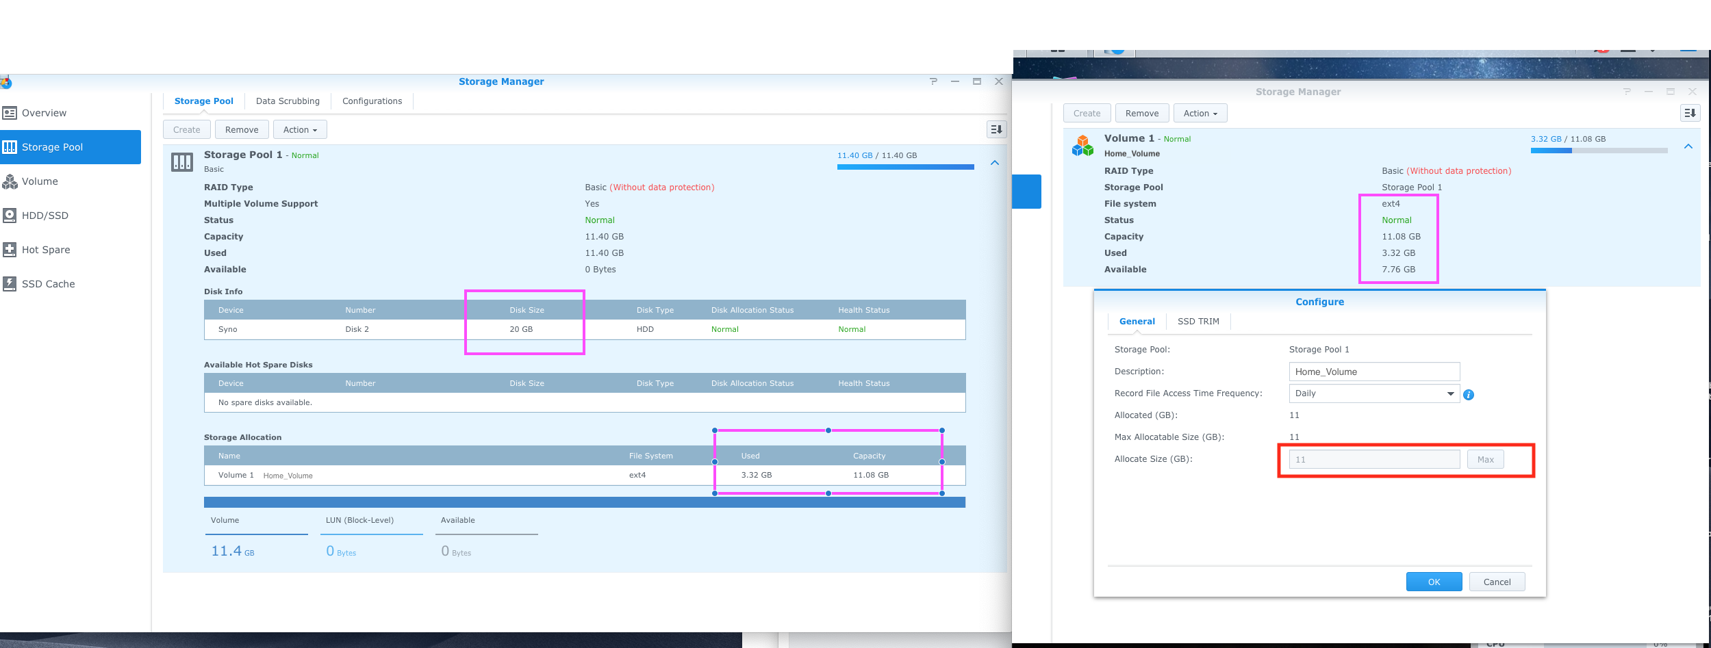Click the Overview sidebar icon

click(10, 113)
